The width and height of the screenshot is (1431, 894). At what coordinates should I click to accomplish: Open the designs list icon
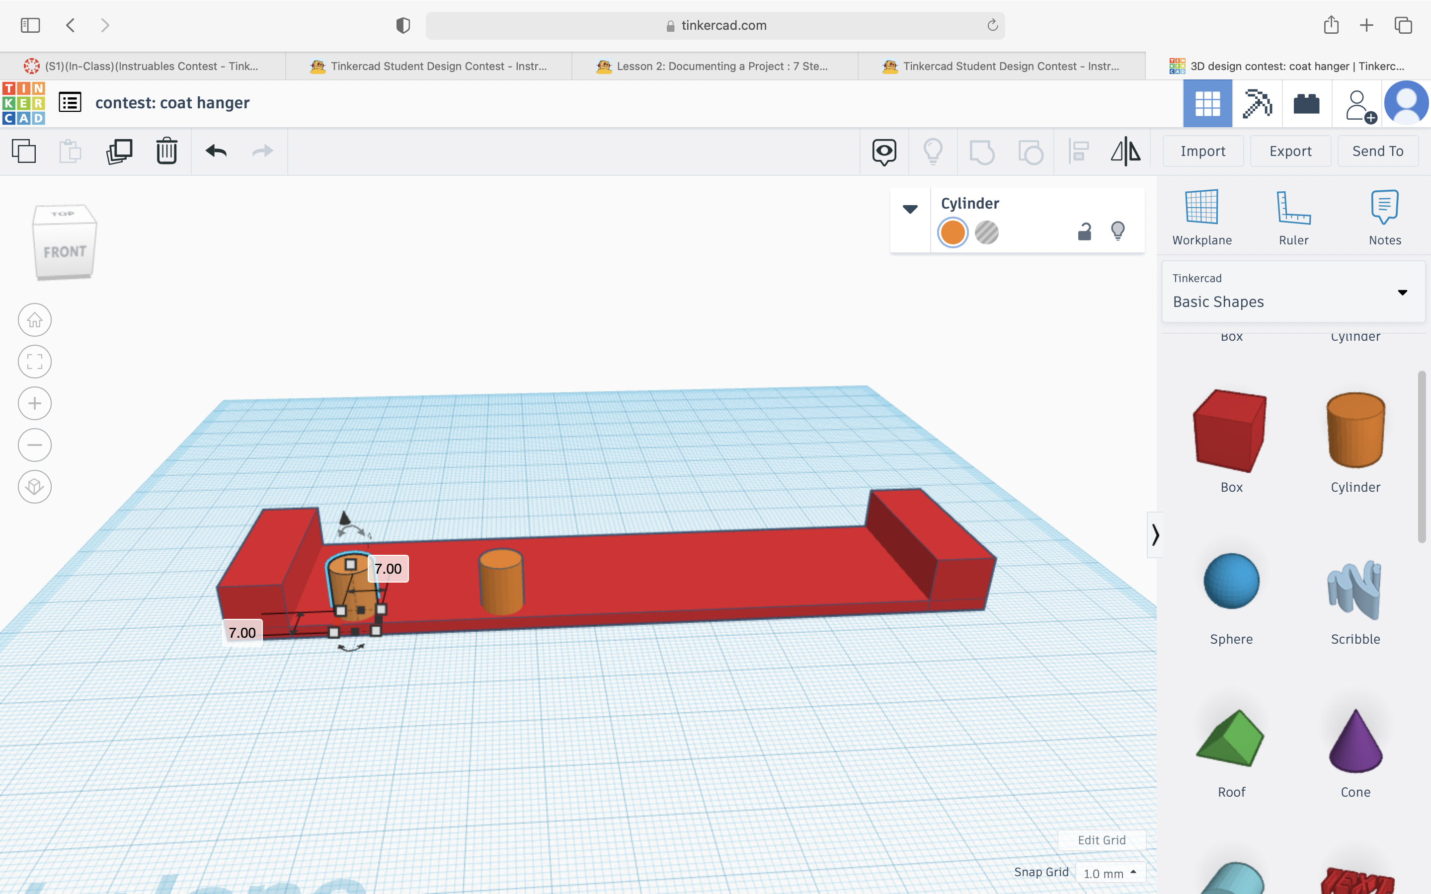click(70, 103)
